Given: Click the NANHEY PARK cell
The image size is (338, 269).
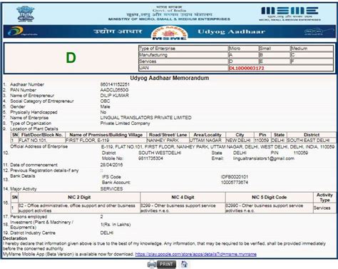Looking at the screenshot, I should pos(168,141).
